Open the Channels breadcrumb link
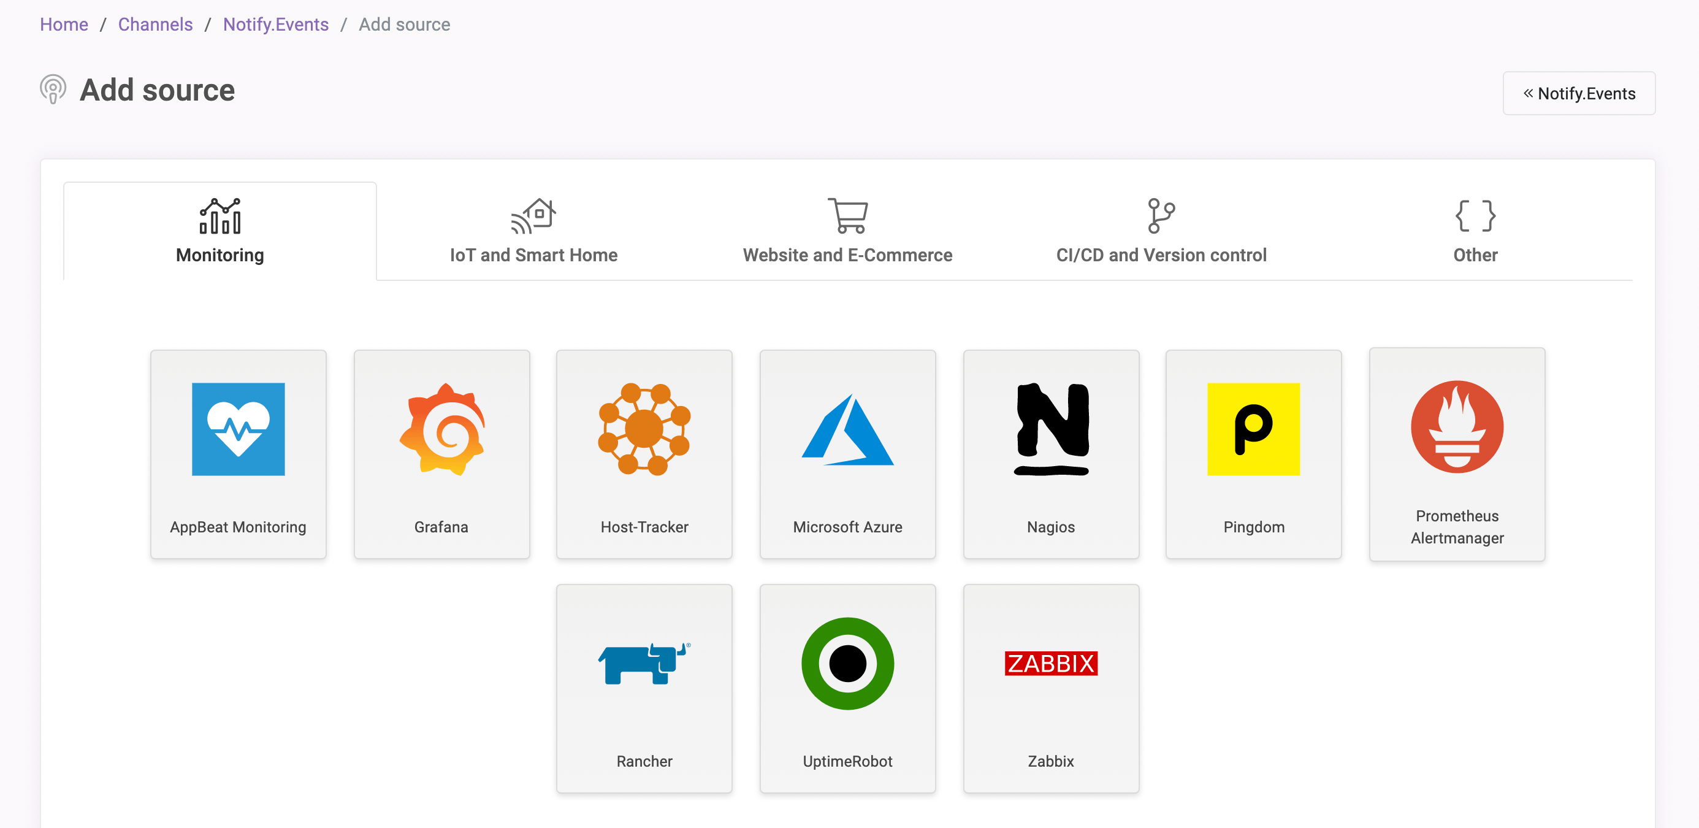This screenshot has height=828, width=1699. click(156, 25)
